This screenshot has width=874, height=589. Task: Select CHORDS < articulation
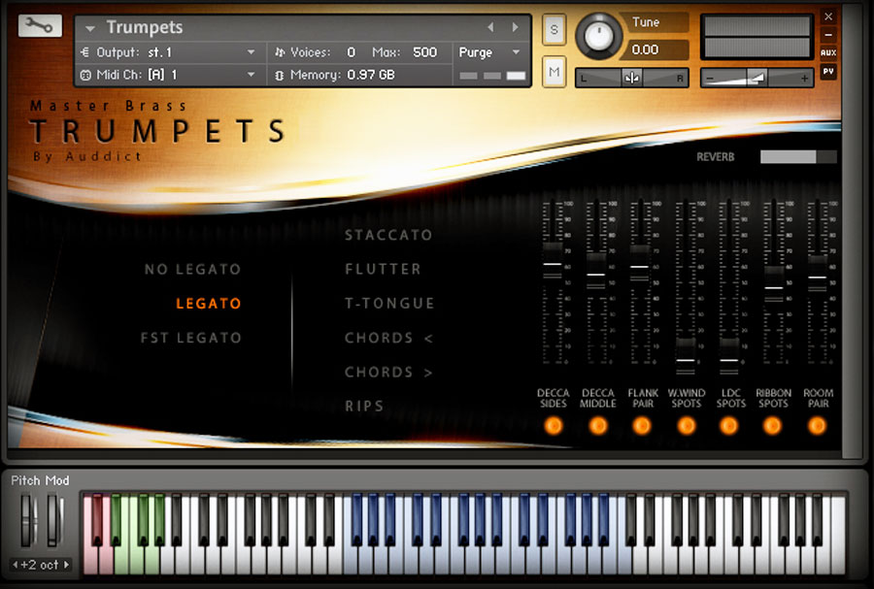[x=388, y=338]
